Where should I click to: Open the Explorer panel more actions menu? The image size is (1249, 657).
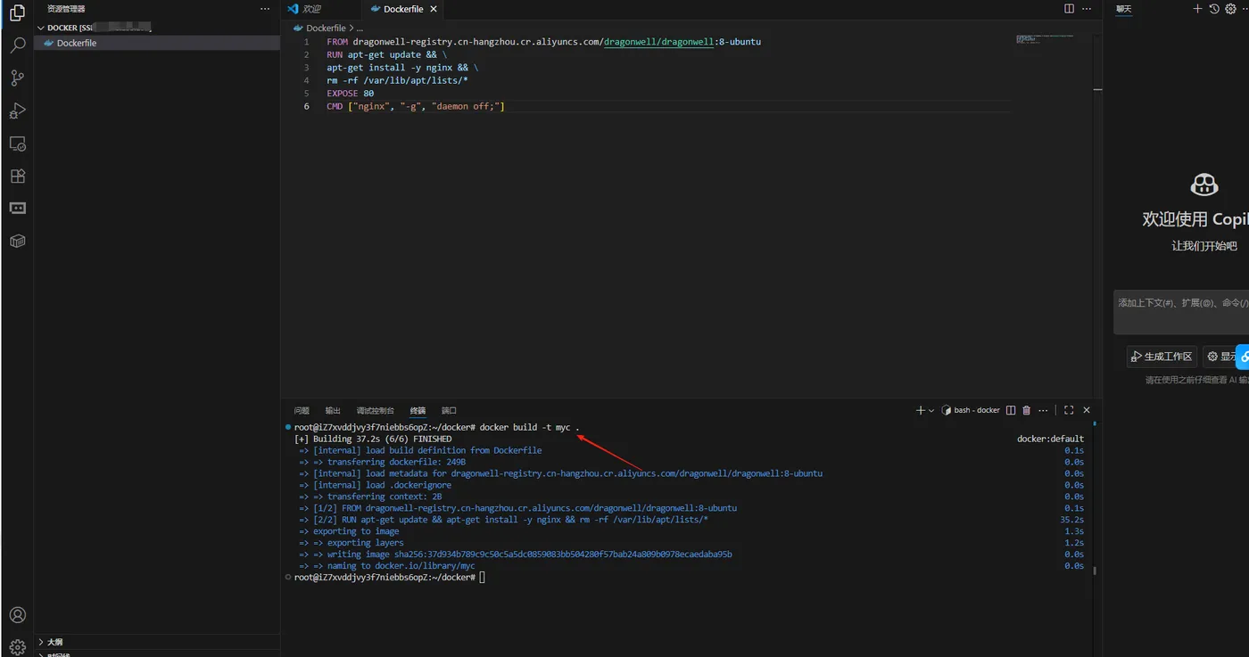[x=264, y=9]
